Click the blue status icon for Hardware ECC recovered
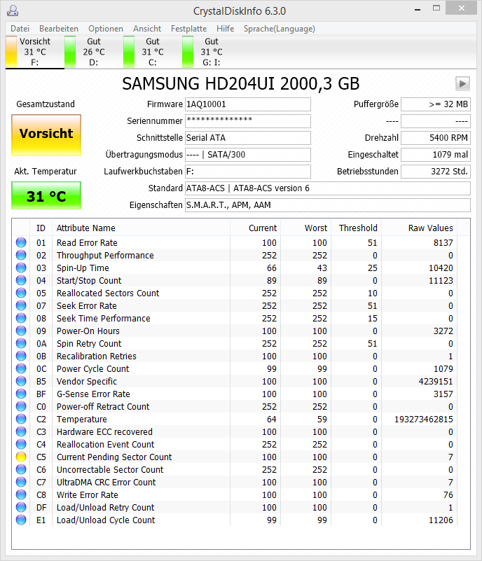This screenshot has width=482, height=561. click(21, 431)
